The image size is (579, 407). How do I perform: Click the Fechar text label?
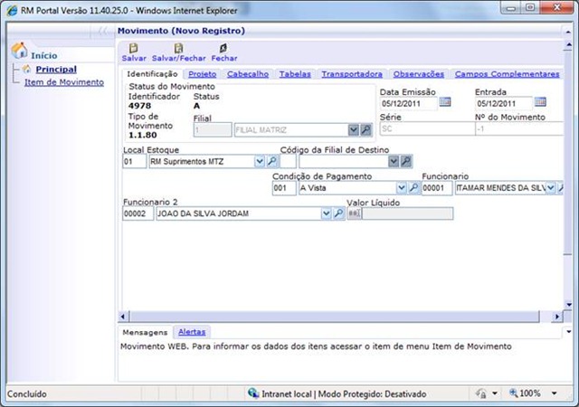[x=224, y=58]
